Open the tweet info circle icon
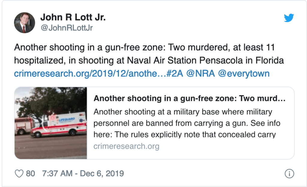The image size is (307, 187). pyautogui.click(x=289, y=174)
